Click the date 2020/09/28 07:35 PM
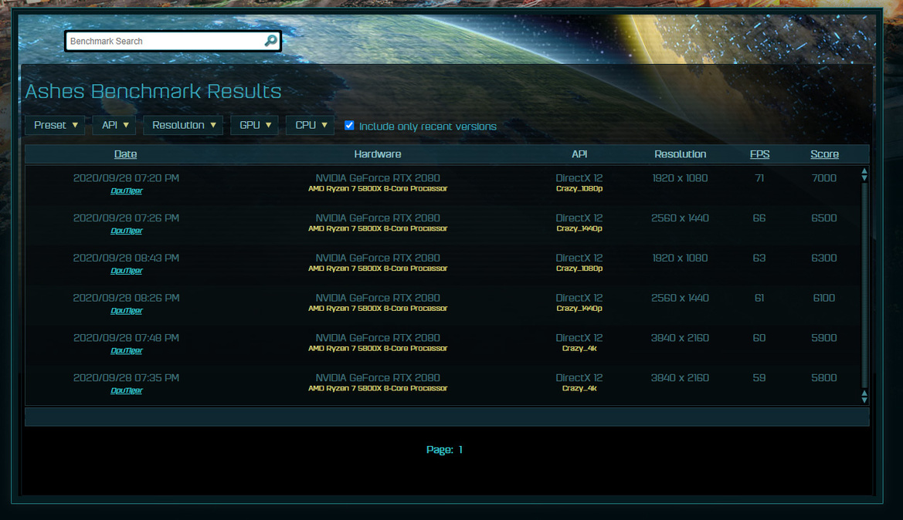903x520 pixels. click(126, 378)
